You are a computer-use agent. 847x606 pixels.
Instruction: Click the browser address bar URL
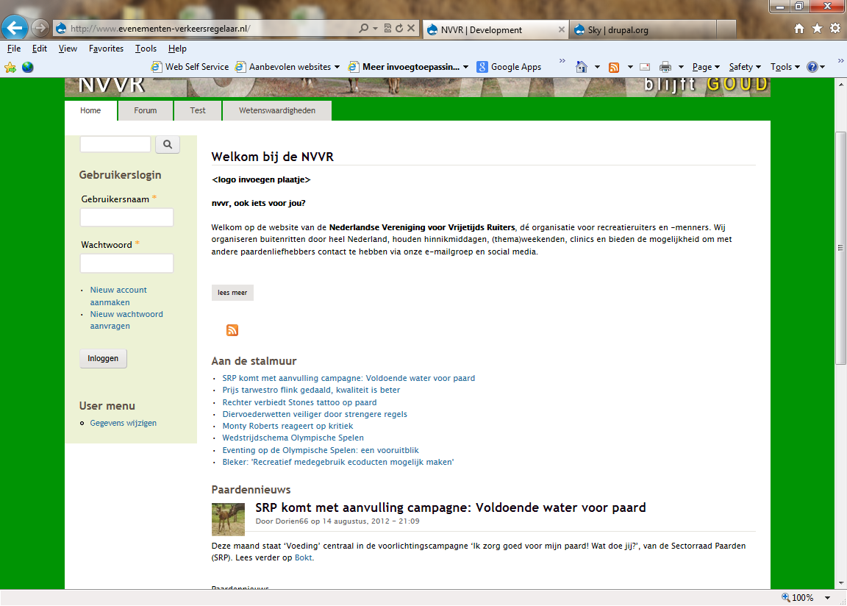pyautogui.click(x=160, y=29)
